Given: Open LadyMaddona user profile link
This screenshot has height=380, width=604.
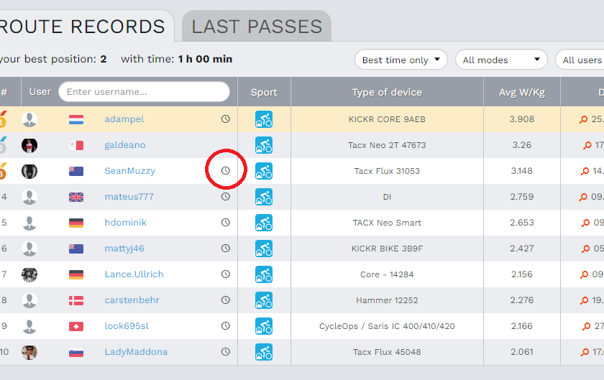Looking at the screenshot, I should 136,351.
